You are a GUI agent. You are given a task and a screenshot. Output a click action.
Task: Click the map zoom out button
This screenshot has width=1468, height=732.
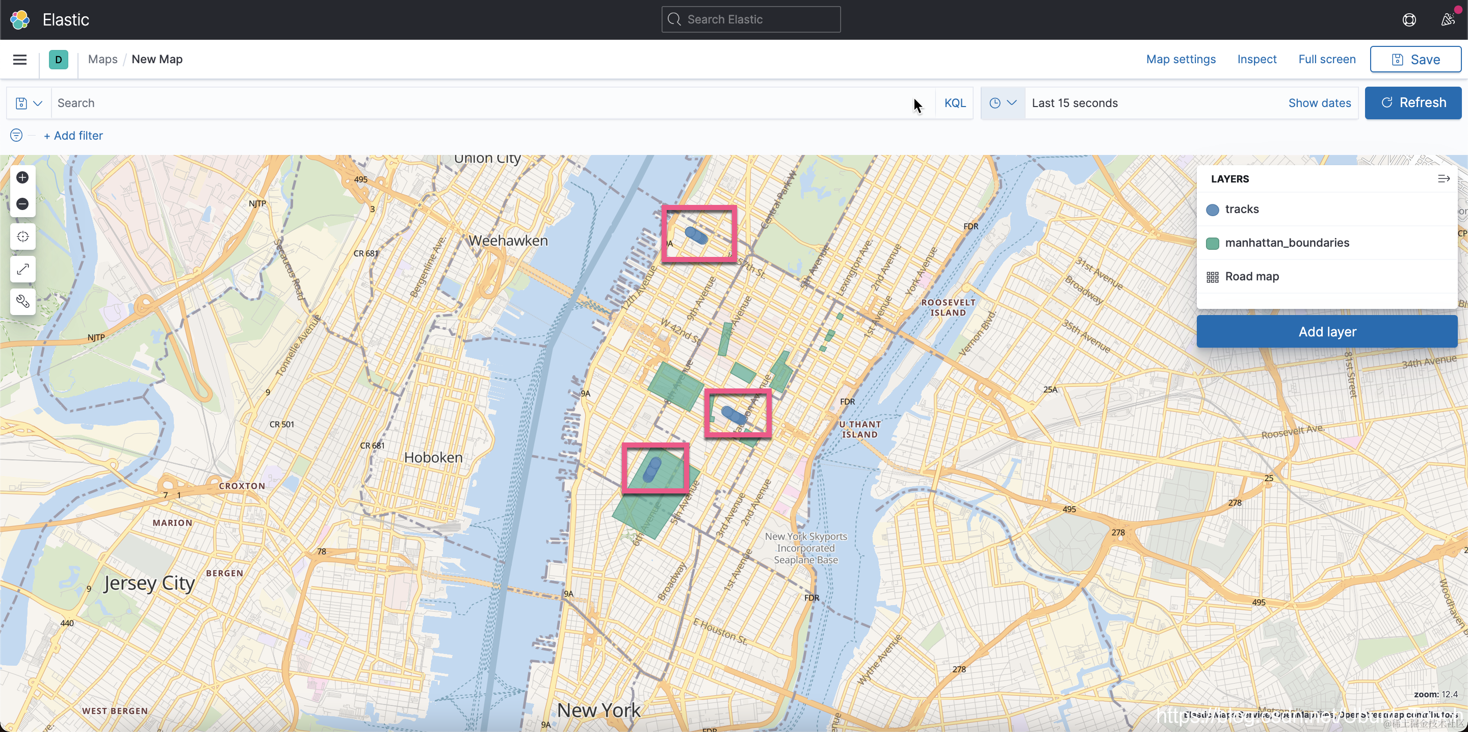tap(22, 204)
